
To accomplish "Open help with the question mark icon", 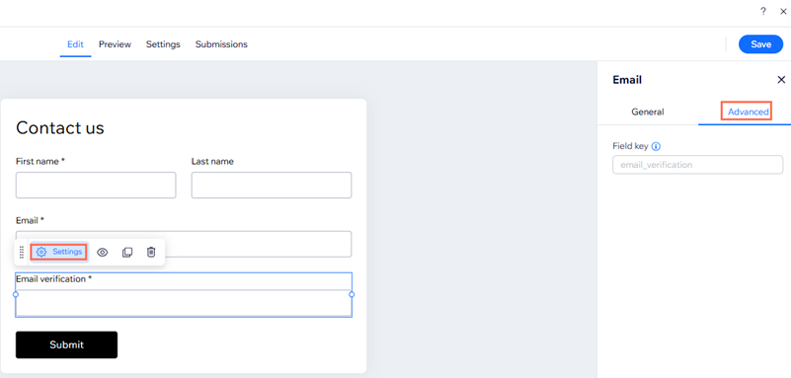I will point(763,11).
